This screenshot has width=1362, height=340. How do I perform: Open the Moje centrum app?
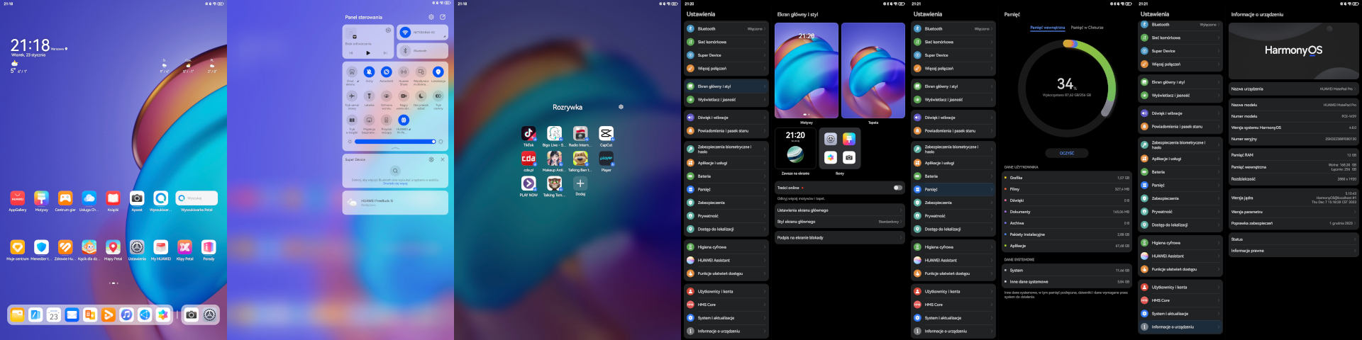click(17, 247)
